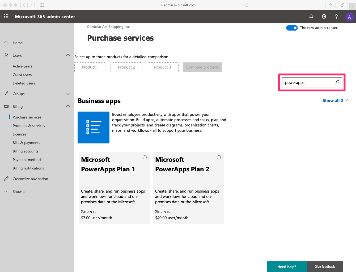Open the help question mark

pos(337,16)
